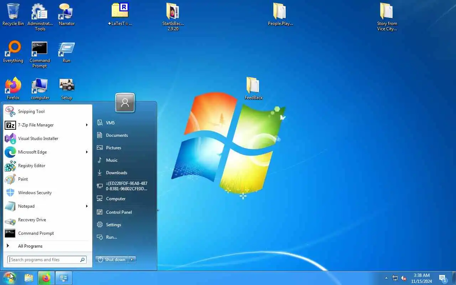Open File Explorer from taskbar
Image resolution: width=456 pixels, height=285 pixels.
[x=29, y=278]
